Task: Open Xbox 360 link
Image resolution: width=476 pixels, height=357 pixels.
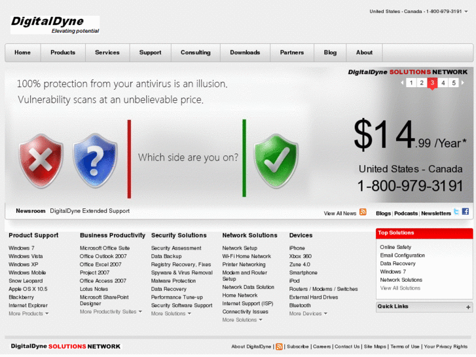Action: pos(301,256)
